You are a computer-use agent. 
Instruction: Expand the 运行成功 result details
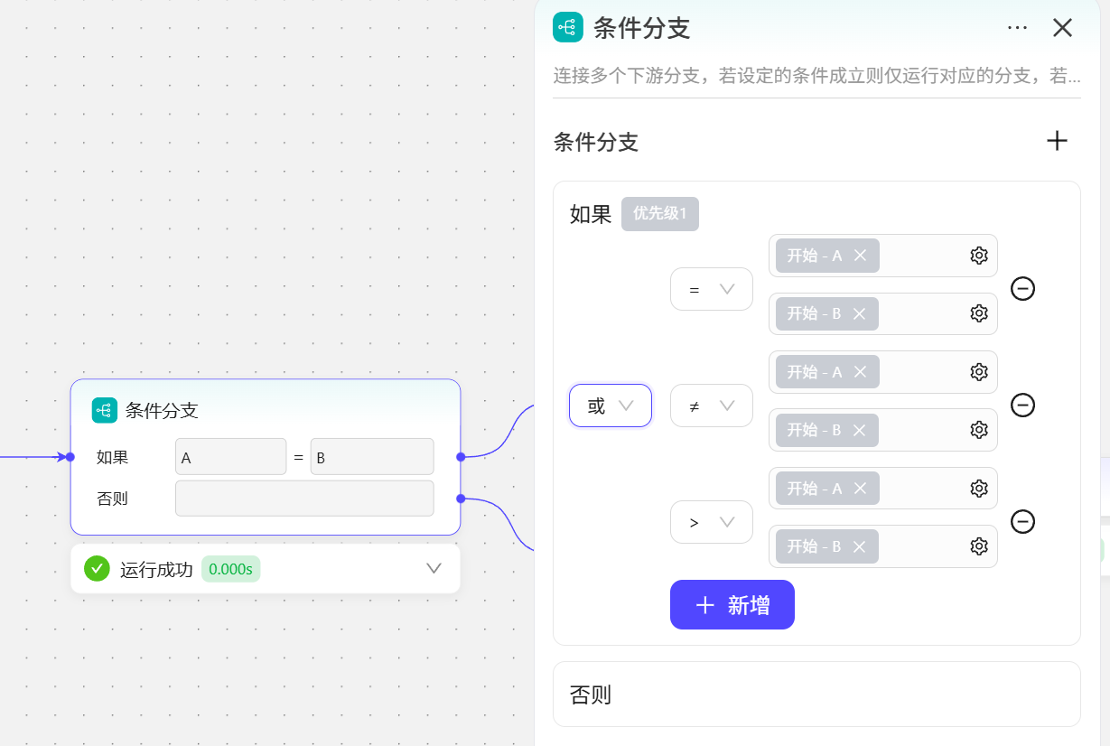434,568
